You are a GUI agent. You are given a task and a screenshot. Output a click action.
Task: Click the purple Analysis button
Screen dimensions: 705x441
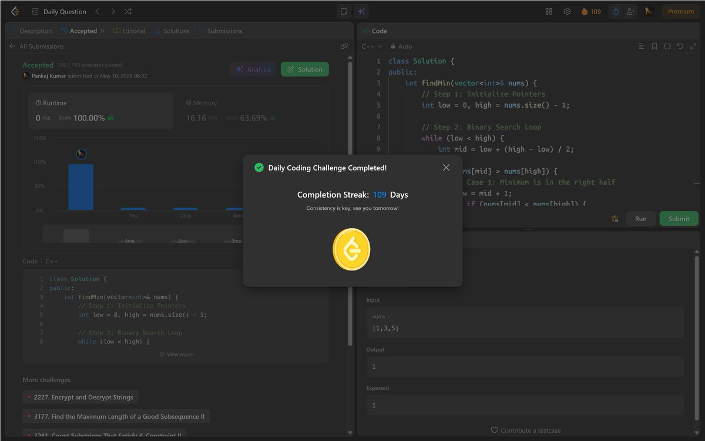(254, 69)
